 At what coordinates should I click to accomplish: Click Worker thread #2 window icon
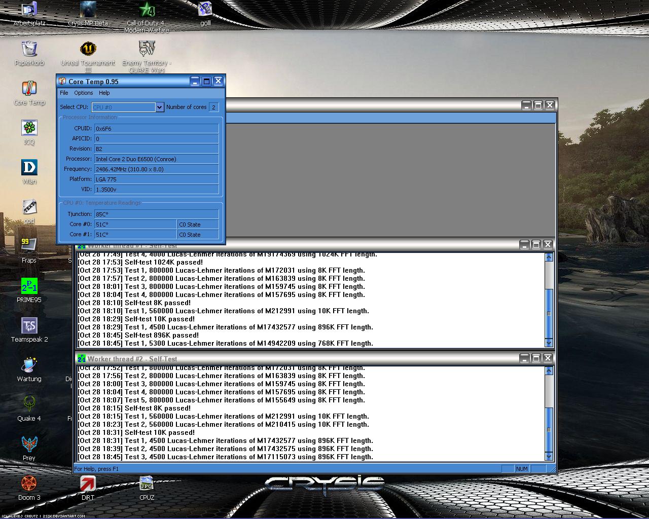tap(81, 358)
